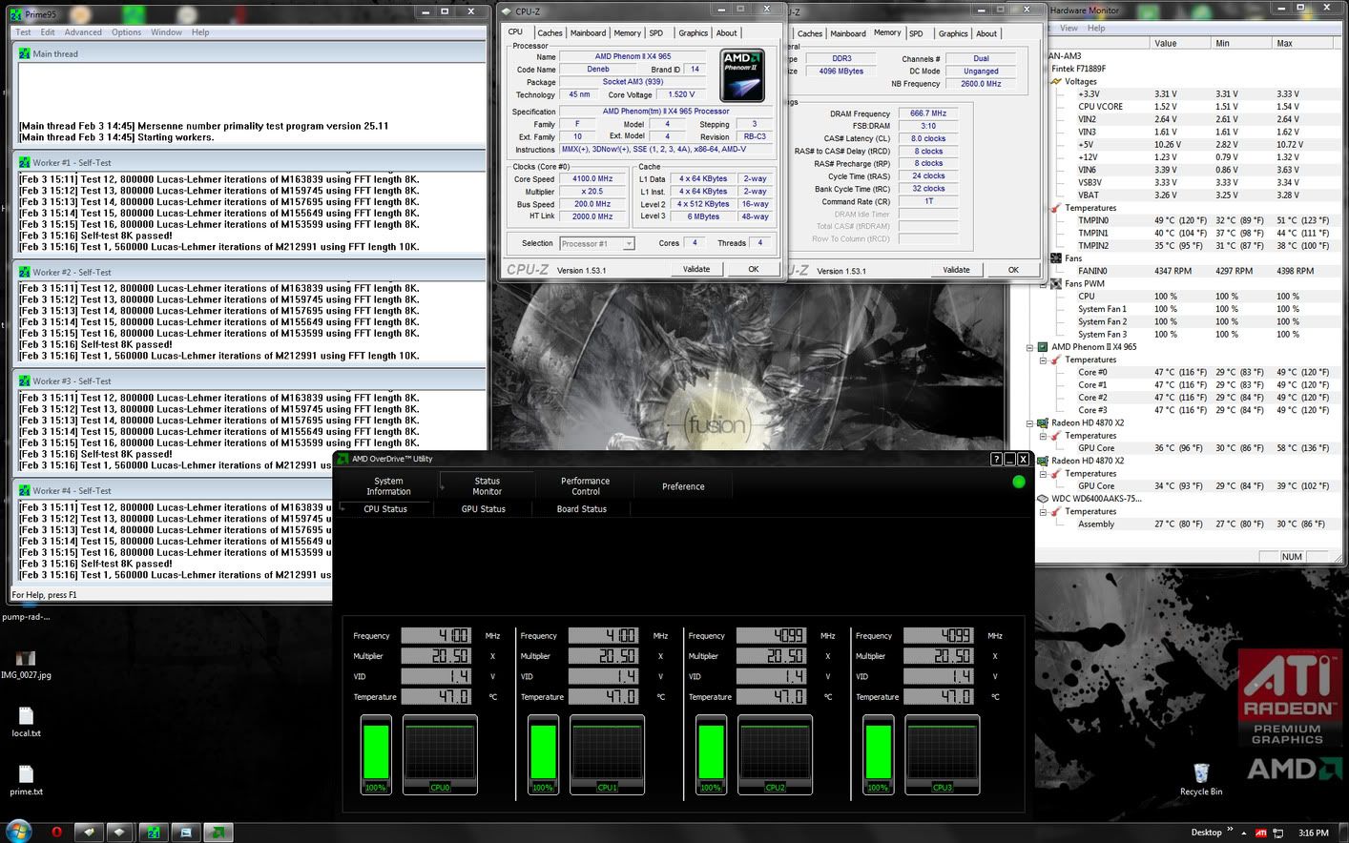Image resolution: width=1349 pixels, height=843 pixels.
Task: Open the Processor #1 selection dropdown
Action: click(x=597, y=244)
